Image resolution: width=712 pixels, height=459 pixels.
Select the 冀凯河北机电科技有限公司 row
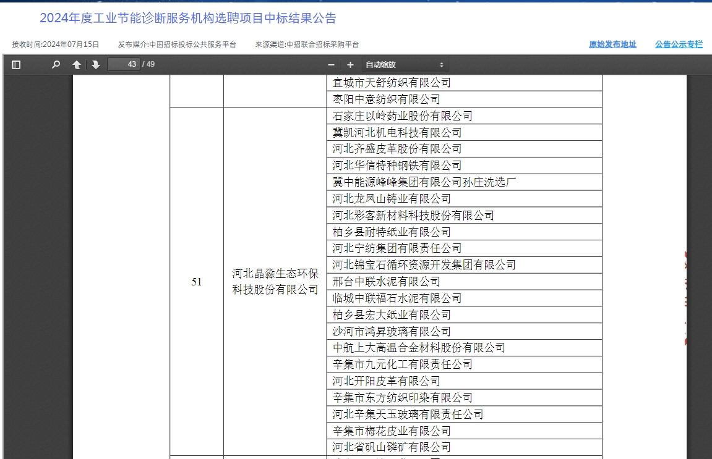click(465, 132)
